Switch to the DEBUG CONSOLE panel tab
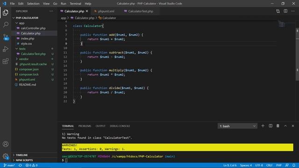 click(x=120, y=126)
